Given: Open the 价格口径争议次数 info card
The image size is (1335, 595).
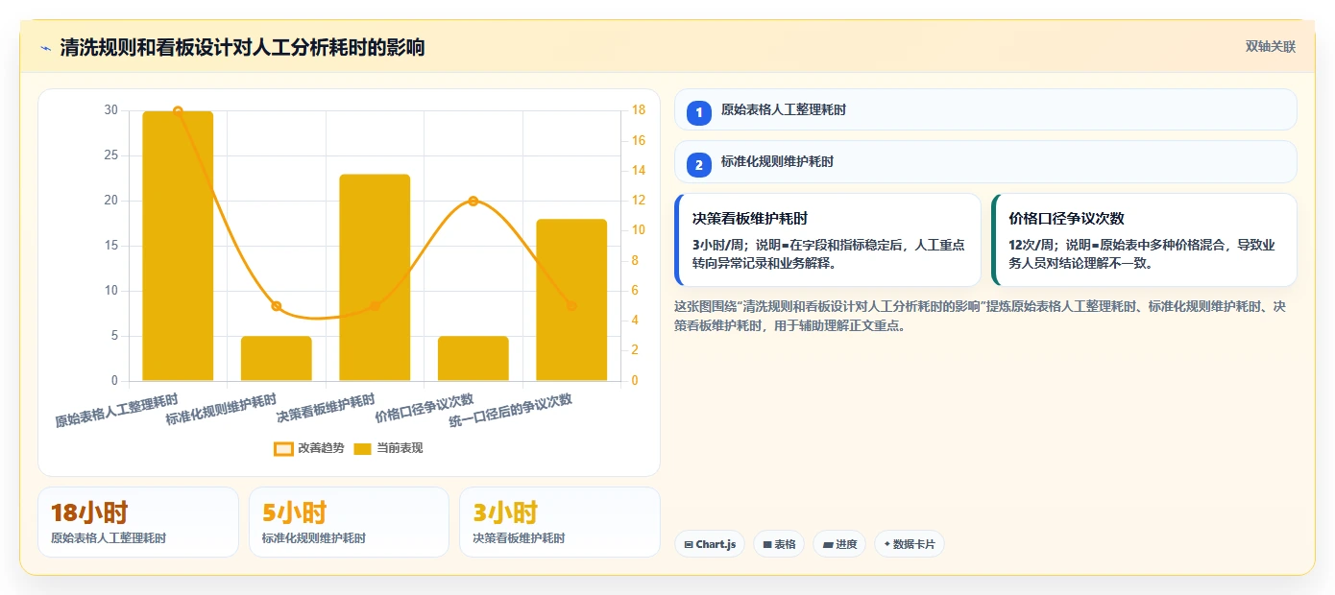Looking at the screenshot, I should pos(1144,240).
